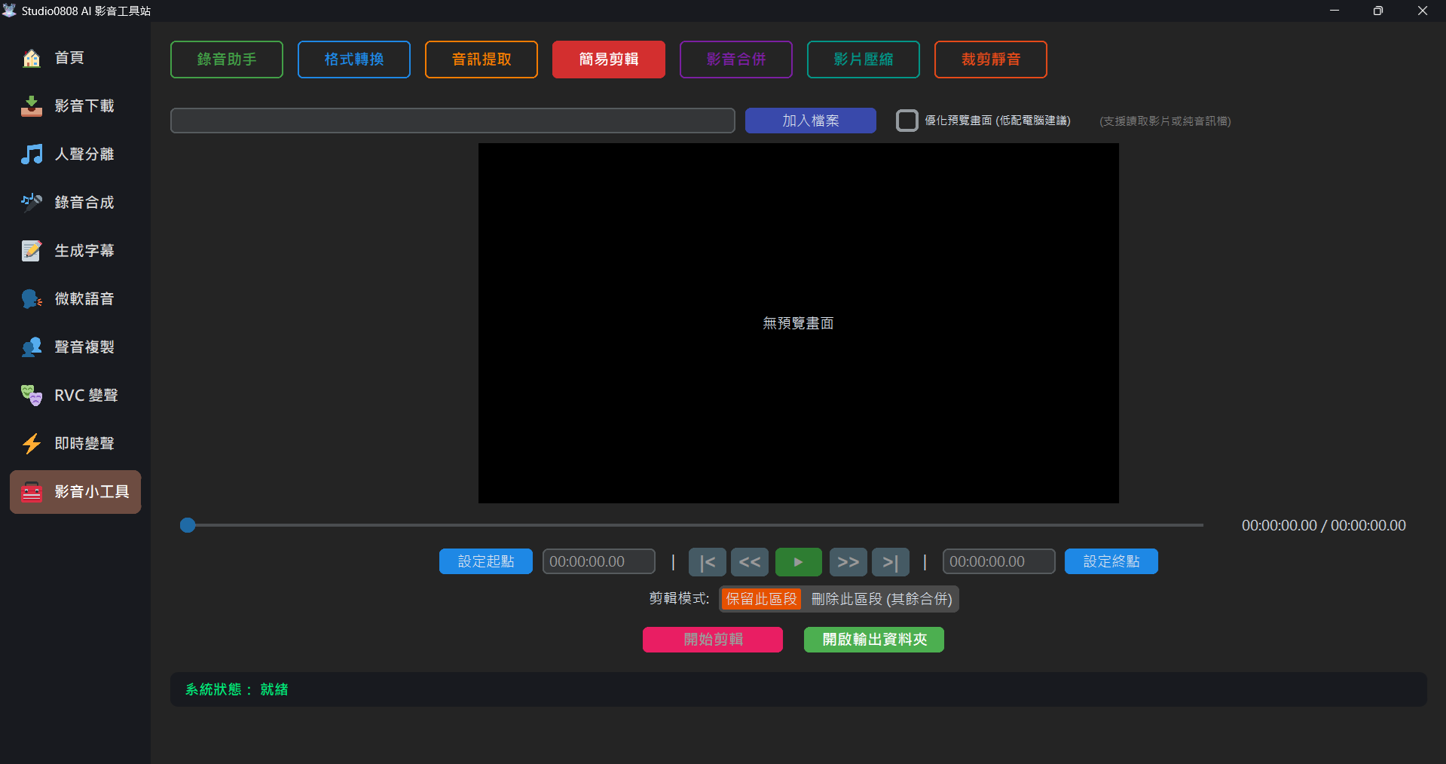Open the 微軟語音 sidebar label
This screenshot has width=1446, height=764.
click(x=84, y=299)
